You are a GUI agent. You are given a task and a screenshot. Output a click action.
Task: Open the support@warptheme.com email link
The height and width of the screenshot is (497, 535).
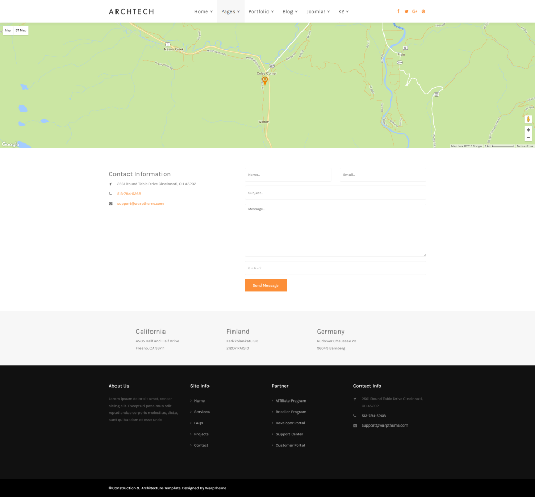[x=140, y=203]
